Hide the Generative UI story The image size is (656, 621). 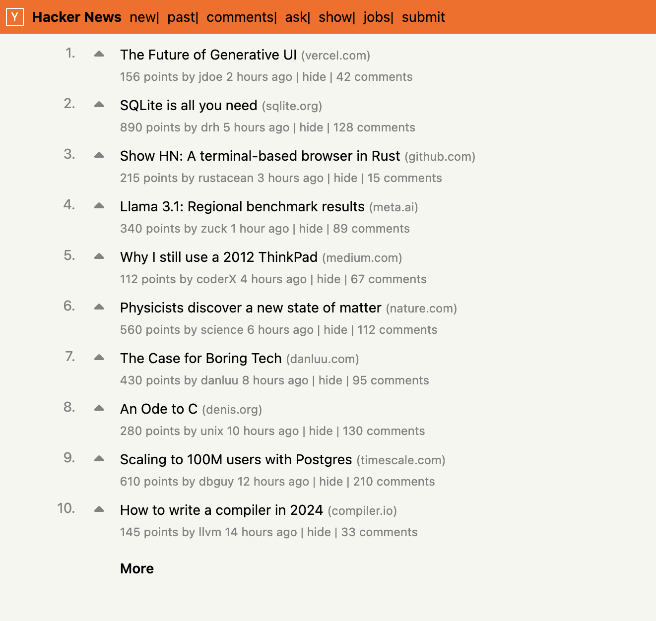tap(314, 77)
